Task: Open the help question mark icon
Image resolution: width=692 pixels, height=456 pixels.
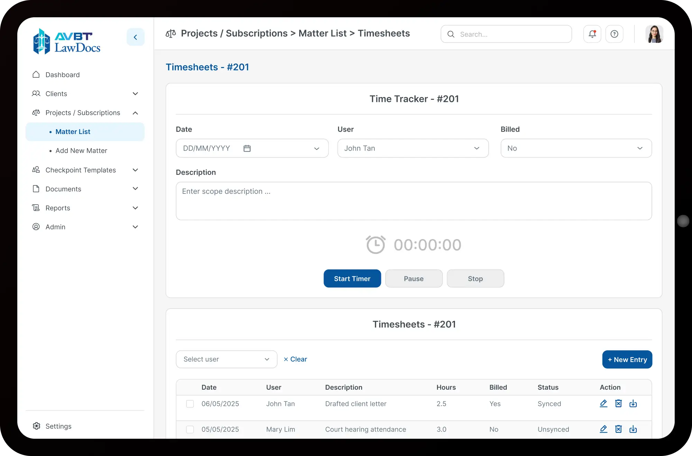Action: [x=614, y=34]
